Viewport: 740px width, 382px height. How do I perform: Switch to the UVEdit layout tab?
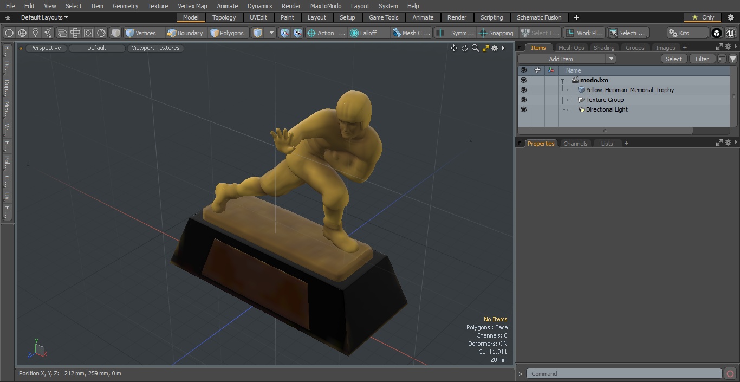(x=258, y=17)
